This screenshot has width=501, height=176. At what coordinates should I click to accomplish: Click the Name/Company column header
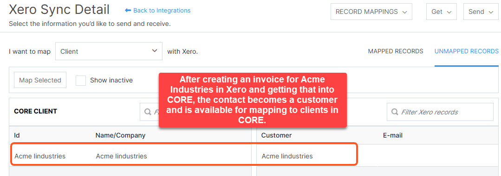point(120,136)
